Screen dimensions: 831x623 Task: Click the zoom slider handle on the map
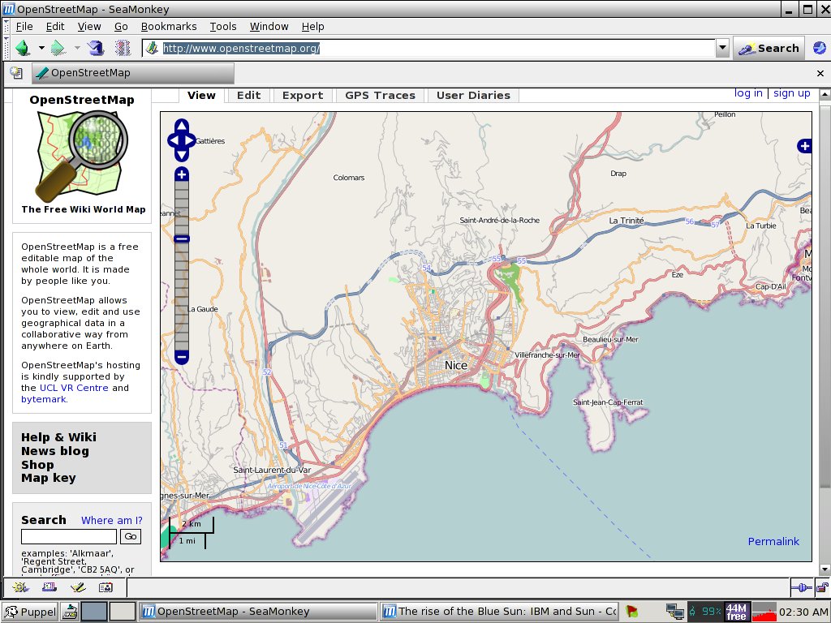coord(181,239)
